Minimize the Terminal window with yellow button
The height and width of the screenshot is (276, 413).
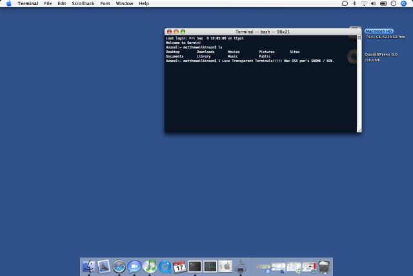(176, 32)
